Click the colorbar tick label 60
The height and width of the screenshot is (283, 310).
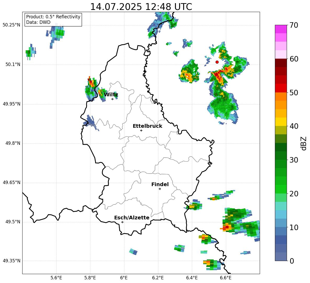(294, 59)
